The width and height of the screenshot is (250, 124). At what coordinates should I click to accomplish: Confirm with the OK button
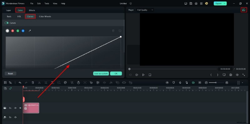coord(116,74)
